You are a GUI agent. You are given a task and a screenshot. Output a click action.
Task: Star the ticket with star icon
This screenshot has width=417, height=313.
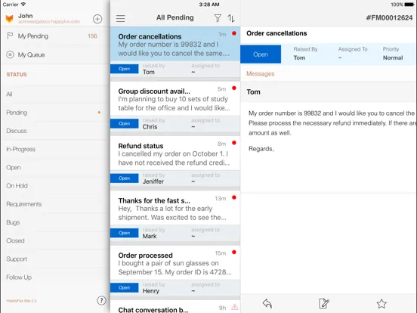pyautogui.click(x=381, y=303)
